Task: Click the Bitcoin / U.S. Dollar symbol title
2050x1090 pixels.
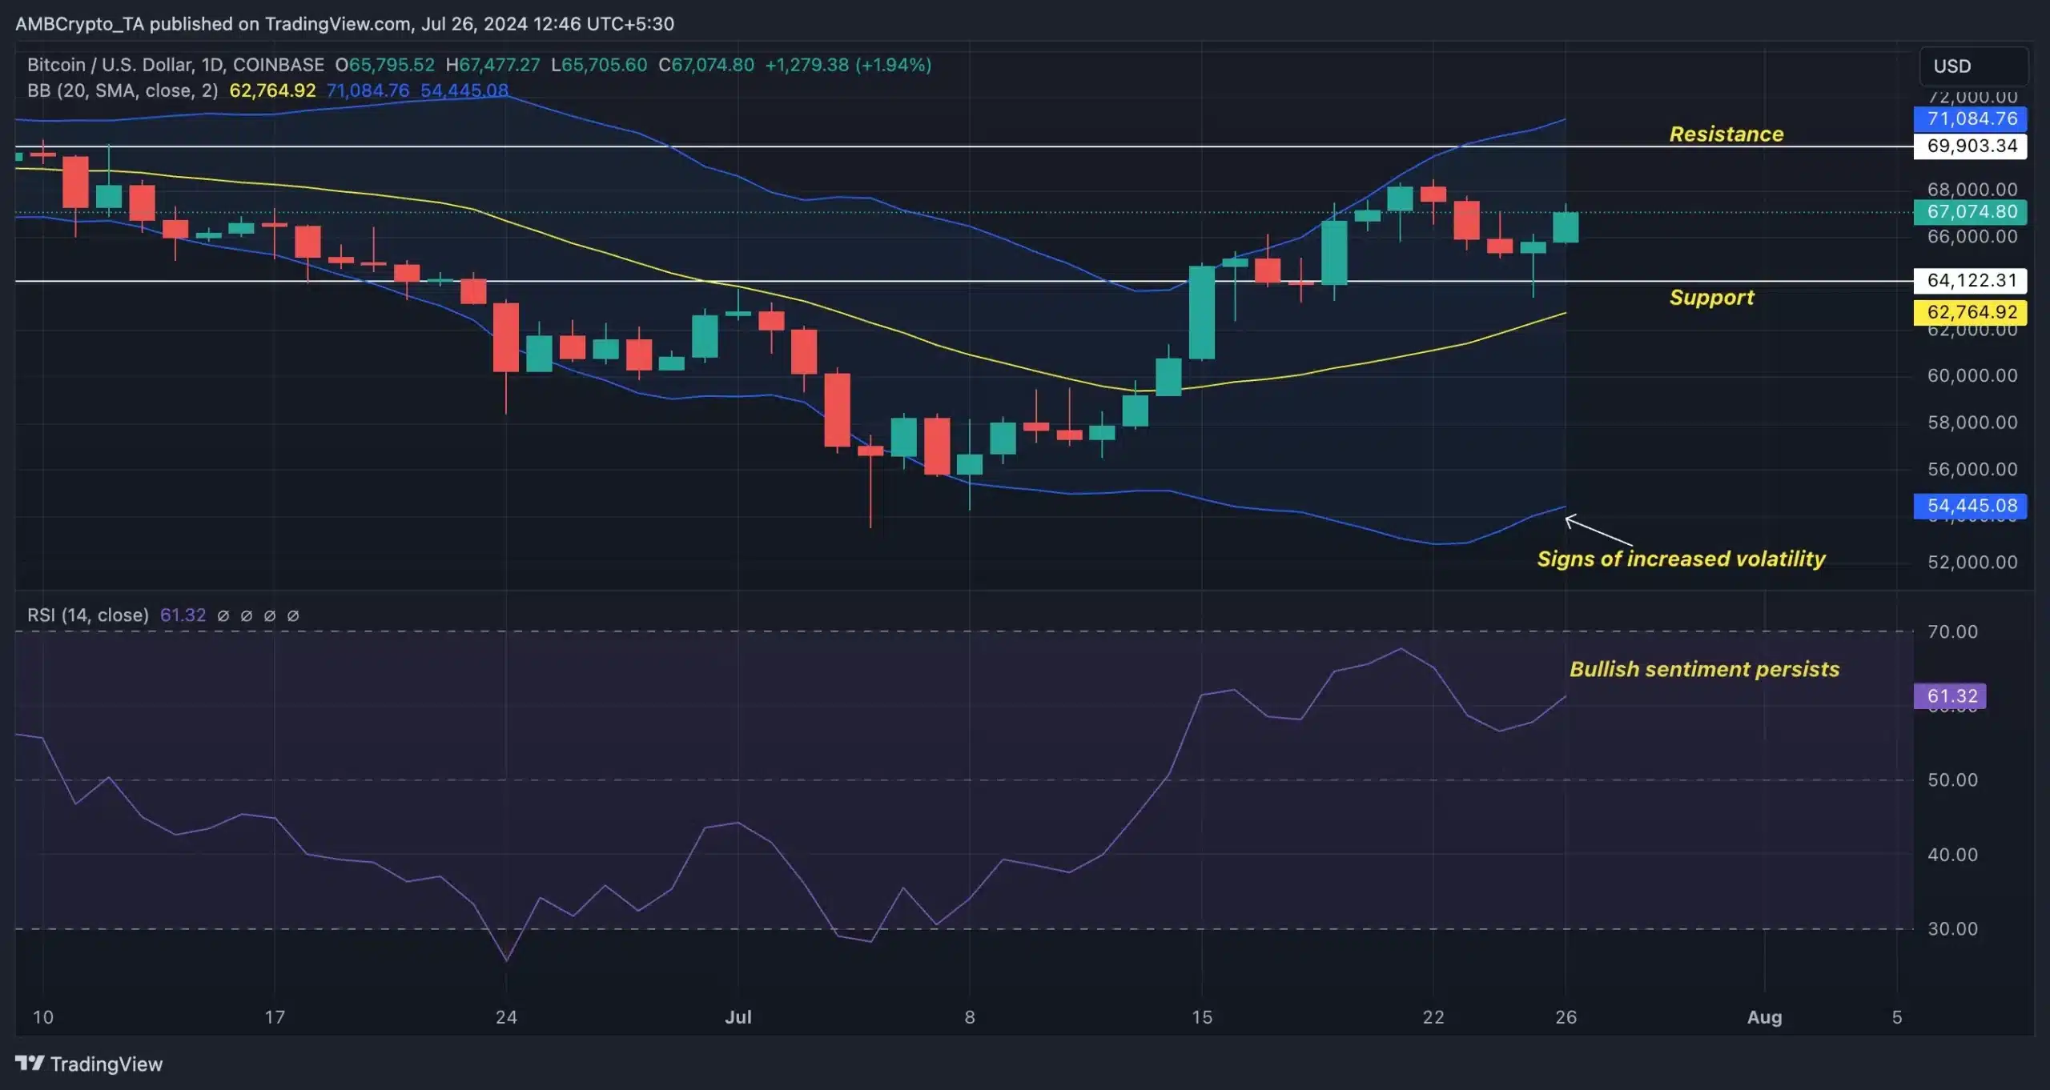Action: click(x=175, y=65)
